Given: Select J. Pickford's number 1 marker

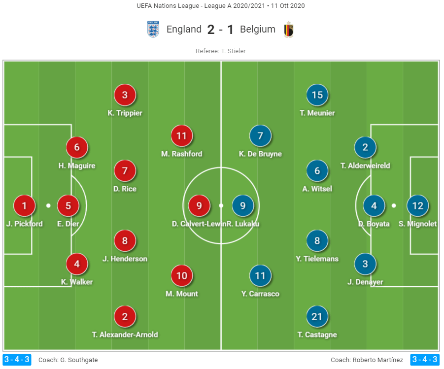Looking at the screenshot, I should pos(25,206).
